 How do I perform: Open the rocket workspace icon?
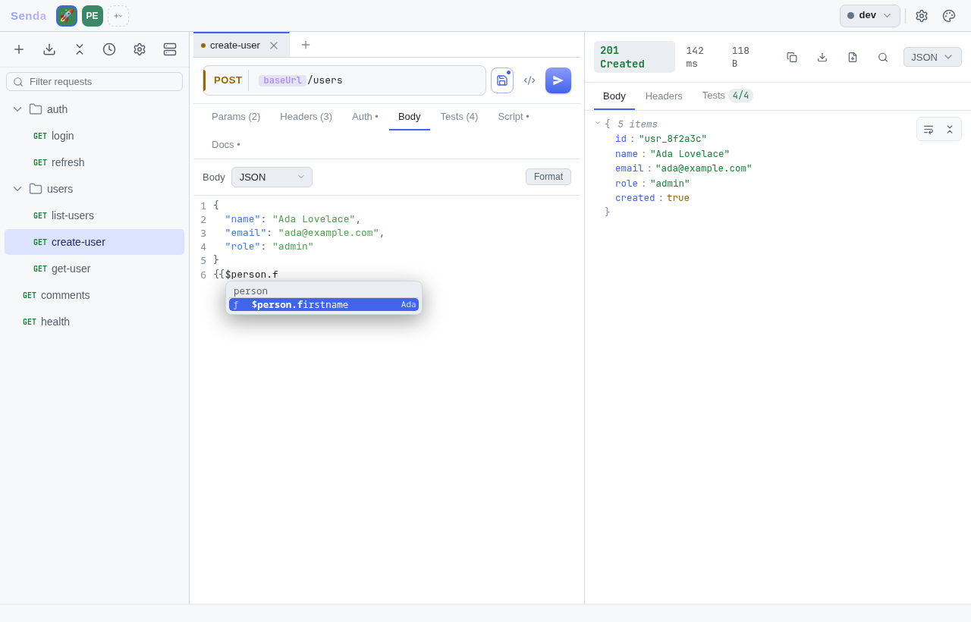67,16
